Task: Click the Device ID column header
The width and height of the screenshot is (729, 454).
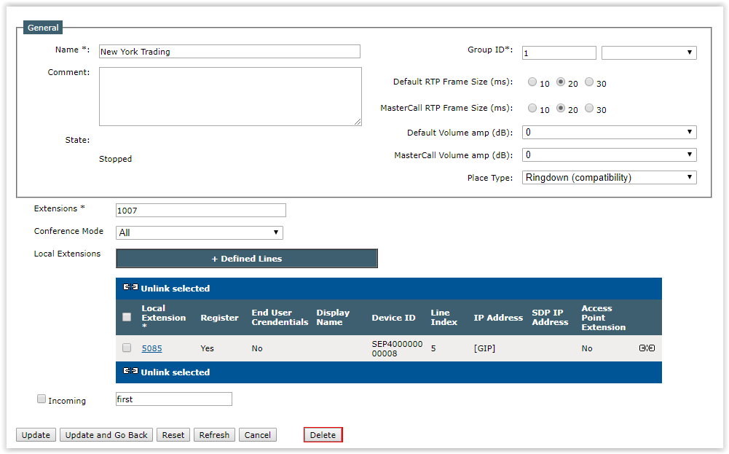Action: click(x=393, y=318)
